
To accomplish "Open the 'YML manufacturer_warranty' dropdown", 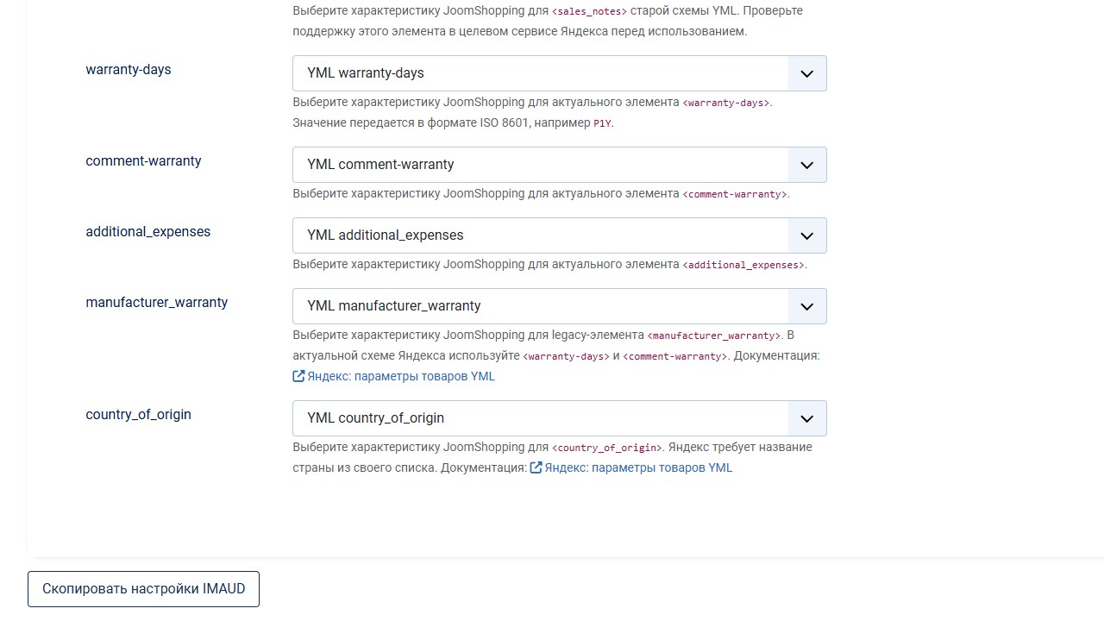I will coord(560,306).
